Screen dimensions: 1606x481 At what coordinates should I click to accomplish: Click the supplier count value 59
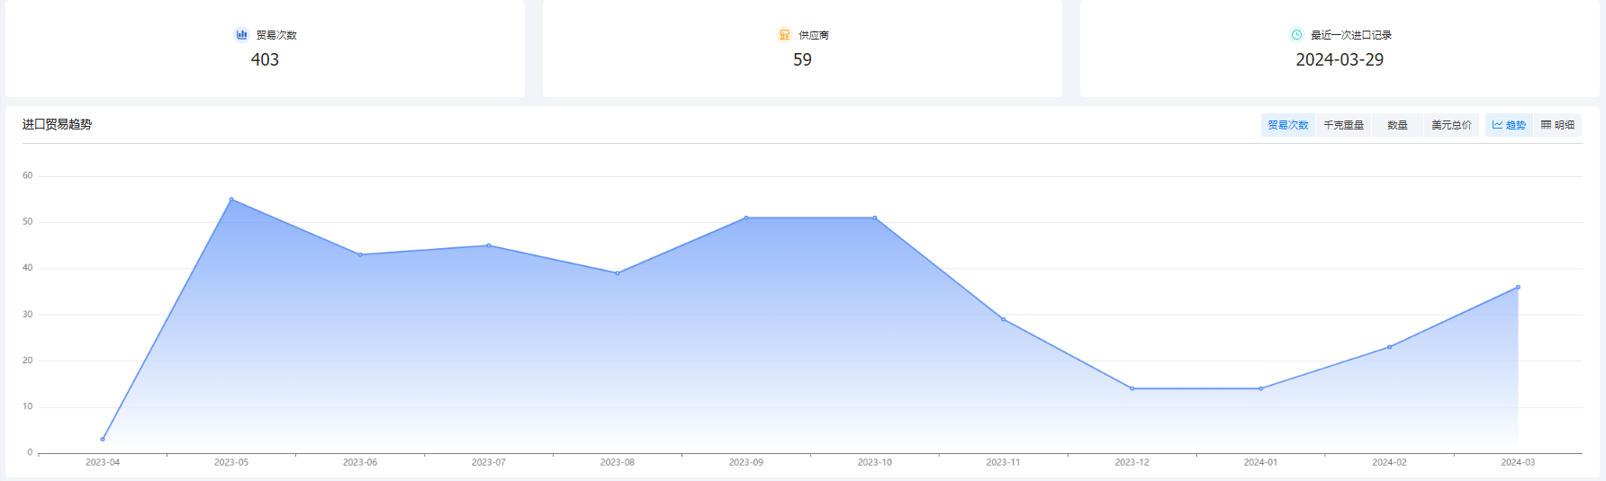point(802,59)
